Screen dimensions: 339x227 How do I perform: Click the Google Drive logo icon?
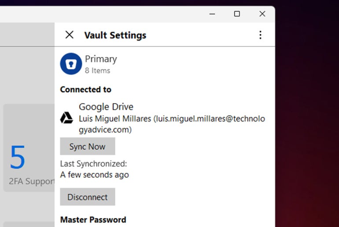coord(66,118)
